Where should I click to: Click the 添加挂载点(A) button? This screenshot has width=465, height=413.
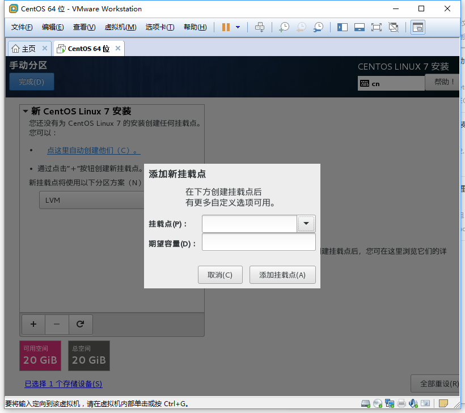(x=282, y=275)
